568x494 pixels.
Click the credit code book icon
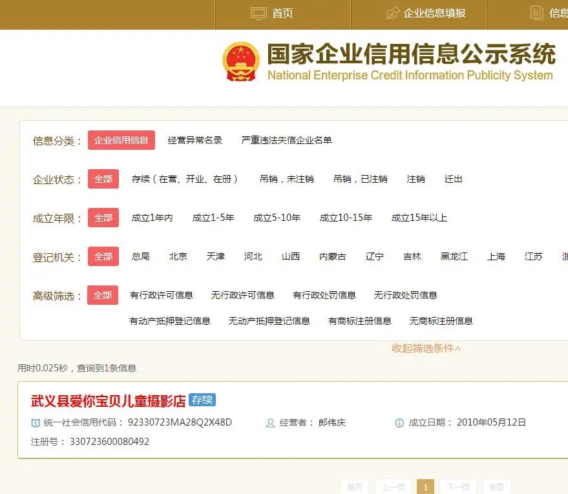pyautogui.click(x=36, y=423)
